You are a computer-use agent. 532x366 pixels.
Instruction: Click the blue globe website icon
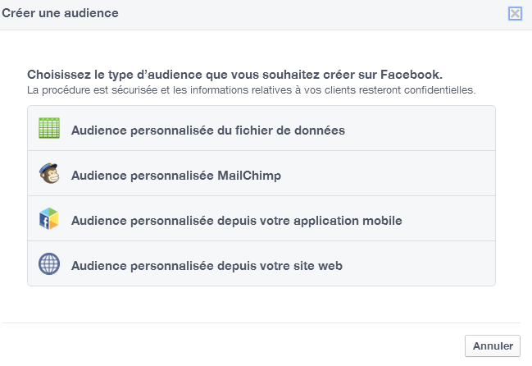tap(49, 263)
